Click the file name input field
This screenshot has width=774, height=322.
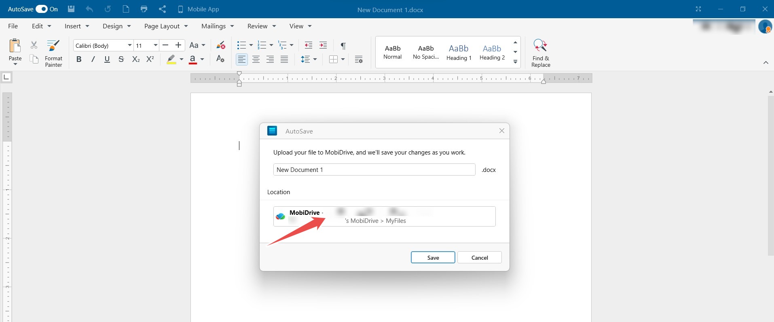click(x=374, y=169)
